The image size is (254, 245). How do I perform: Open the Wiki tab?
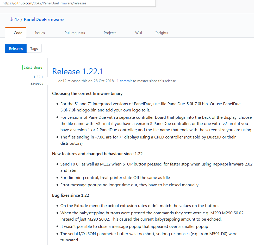click(x=139, y=33)
